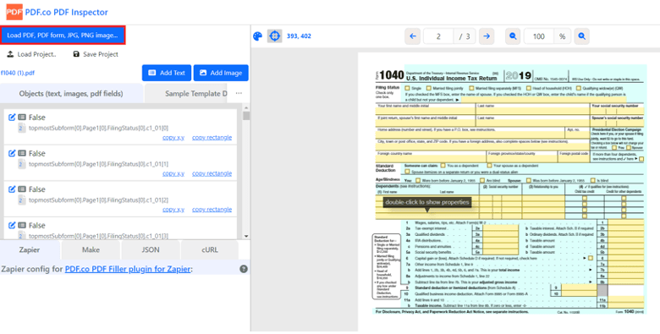Click copy x,y link for c1_01[1]
660x334 pixels.
click(173, 173)
